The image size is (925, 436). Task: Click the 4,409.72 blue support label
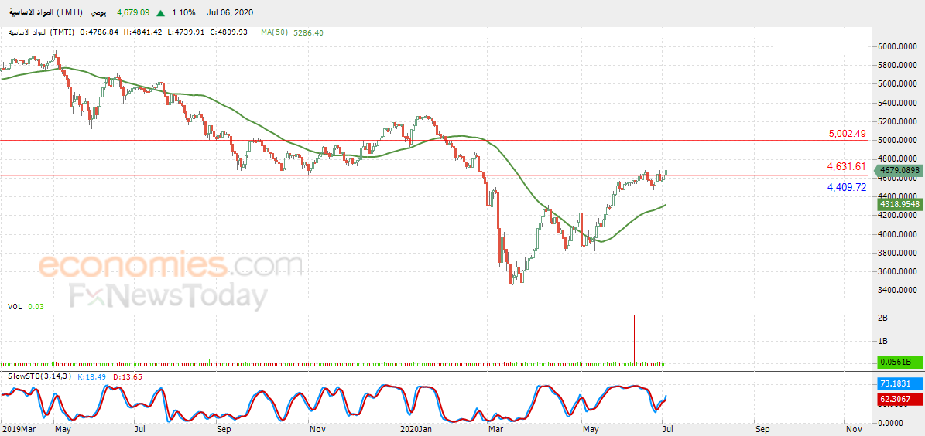pos(847,187)
